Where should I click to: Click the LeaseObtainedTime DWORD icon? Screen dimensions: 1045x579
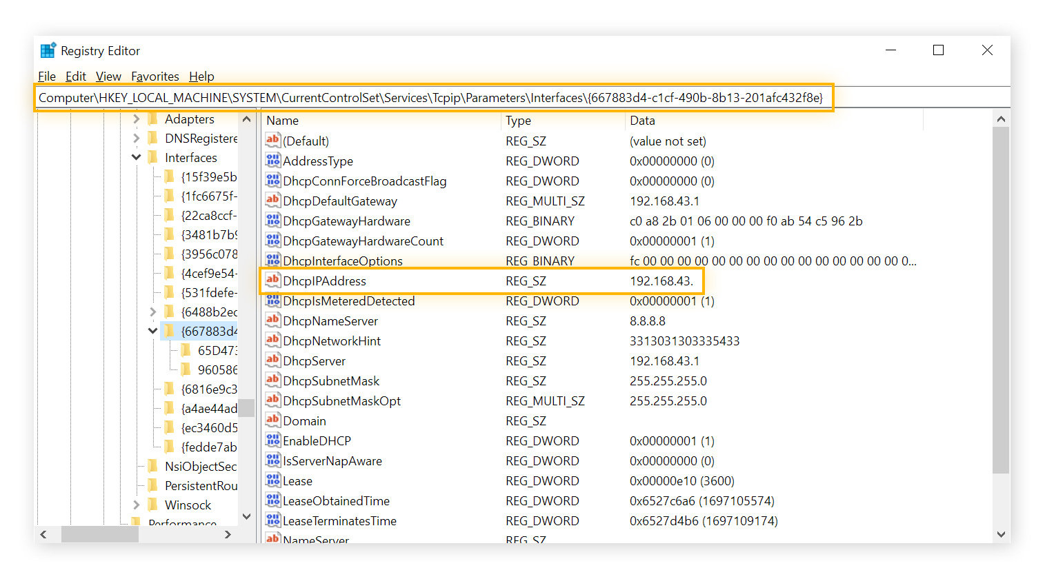click(273, 500)
